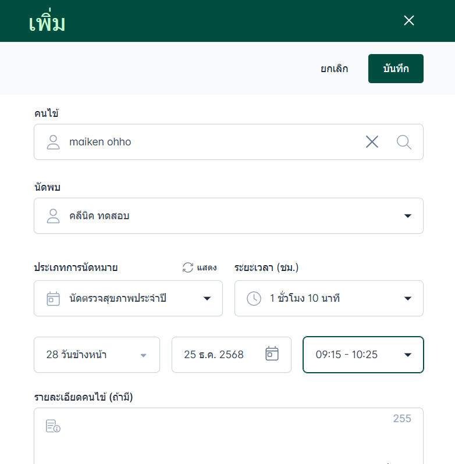The image size is (455, 464).
Task: Click the คนไข้ label
Action: [x=47, y=113]
